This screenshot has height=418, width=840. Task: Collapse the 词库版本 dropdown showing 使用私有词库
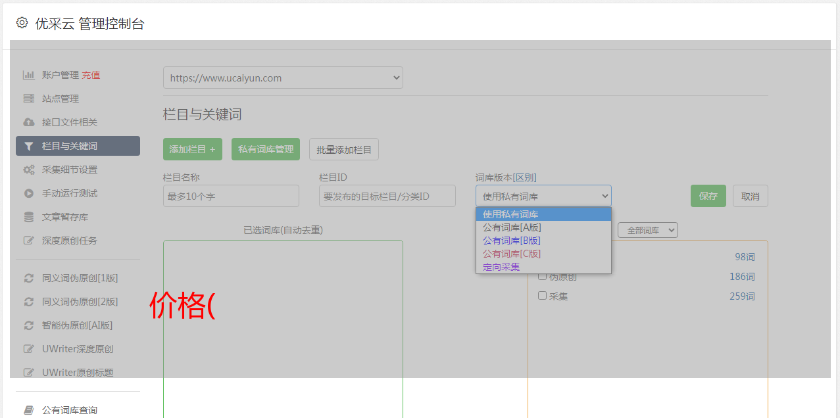[x=543, y=196]
